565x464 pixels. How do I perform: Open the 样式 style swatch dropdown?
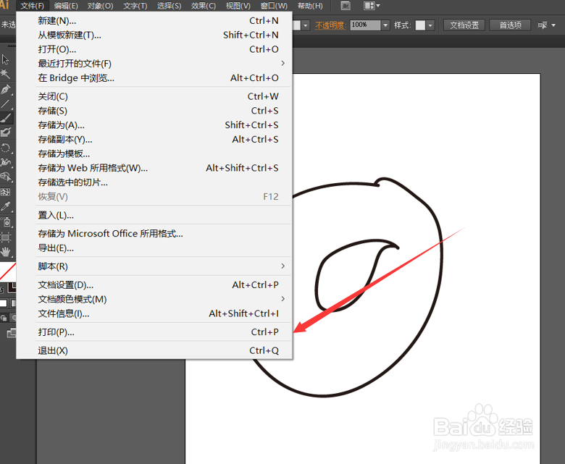point(430,25)
